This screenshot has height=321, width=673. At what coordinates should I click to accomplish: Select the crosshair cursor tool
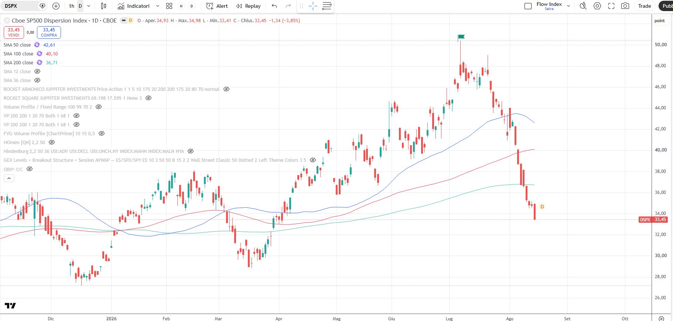[x=313, y=6]
